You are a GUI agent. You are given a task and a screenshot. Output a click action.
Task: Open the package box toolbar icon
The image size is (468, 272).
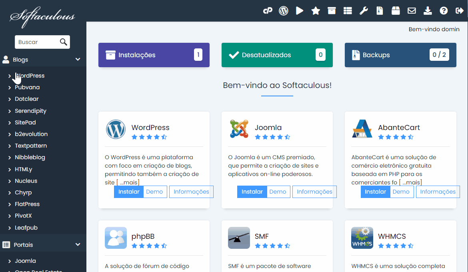396,11
